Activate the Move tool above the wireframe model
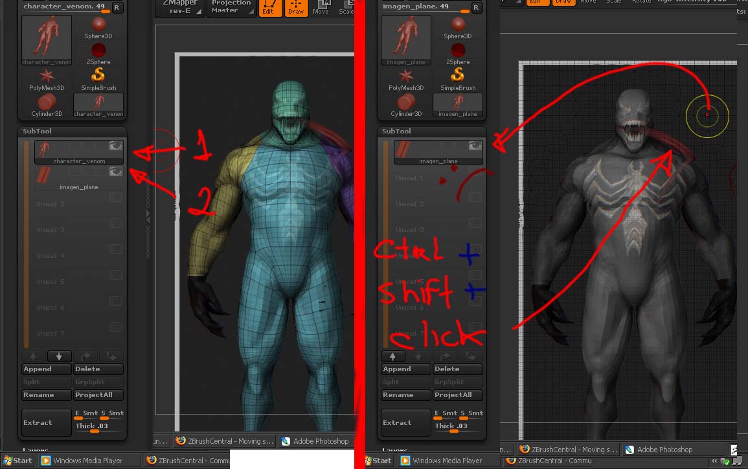This screenshot has height=469, width=748. [321, 7]
